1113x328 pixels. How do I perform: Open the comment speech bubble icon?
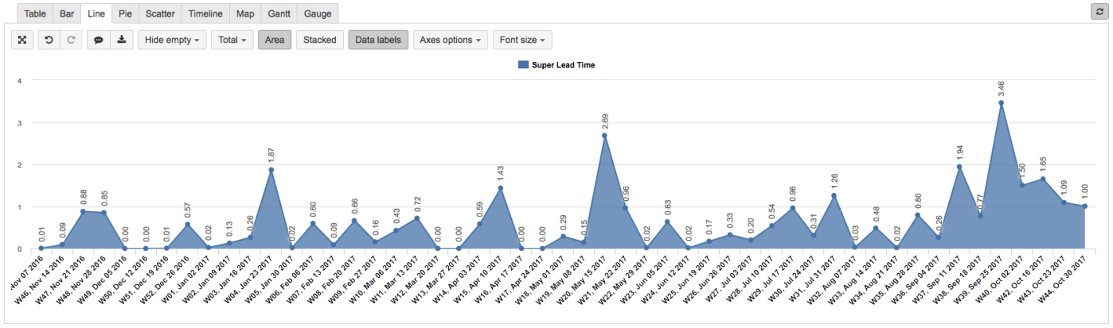click(x=99, y=40)
